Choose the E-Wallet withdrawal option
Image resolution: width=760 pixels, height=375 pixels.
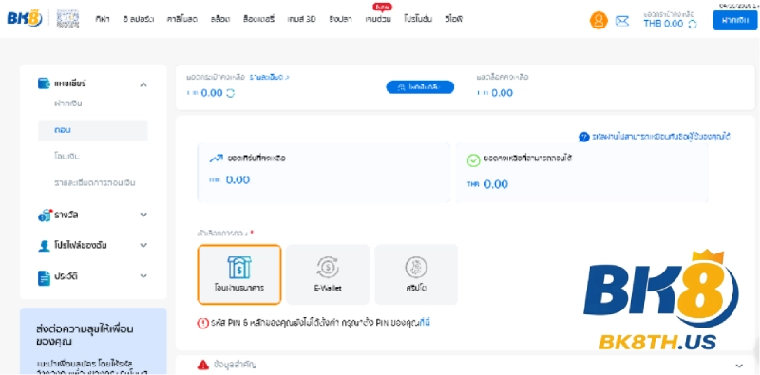click(x=328, y=274)
